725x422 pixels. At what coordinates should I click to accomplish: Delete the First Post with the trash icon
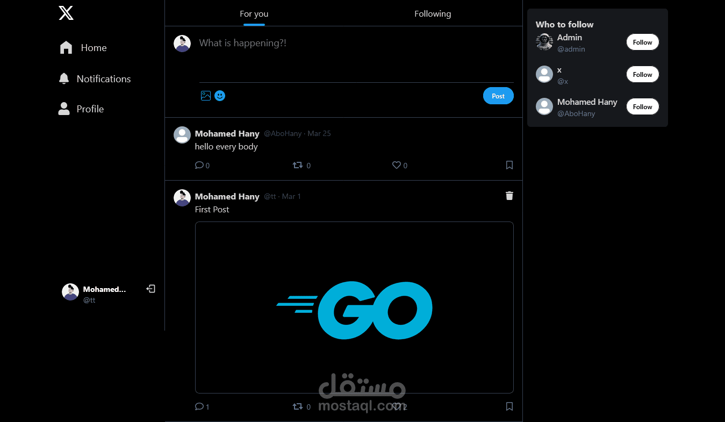(x=509, y=196)
